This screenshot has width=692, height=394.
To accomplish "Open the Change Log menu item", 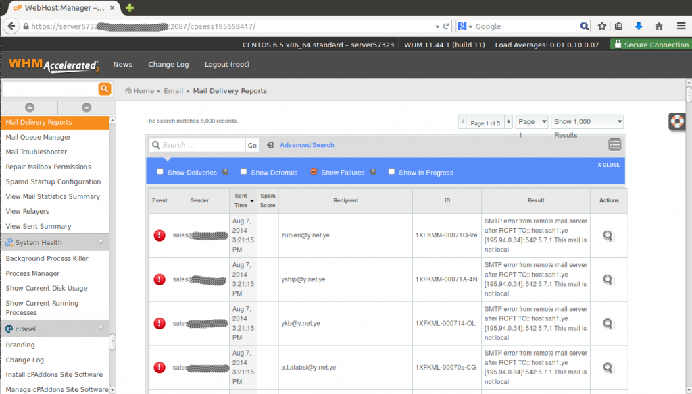I will pos(168,64).
